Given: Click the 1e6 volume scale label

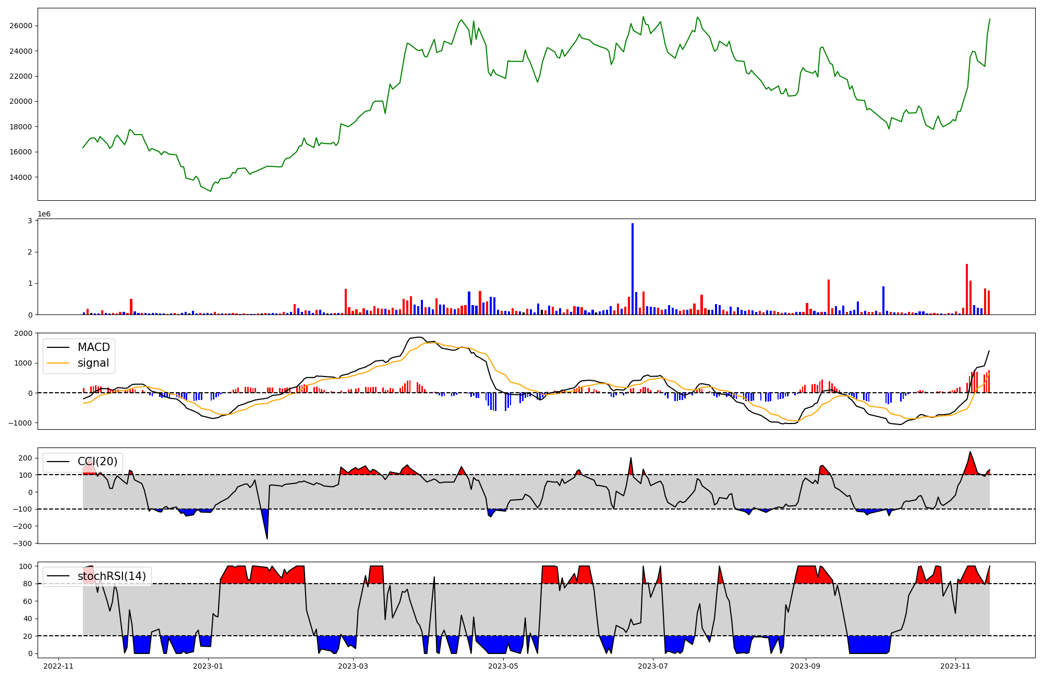Looking at the screenshot, I should click(x=44, y=214).
